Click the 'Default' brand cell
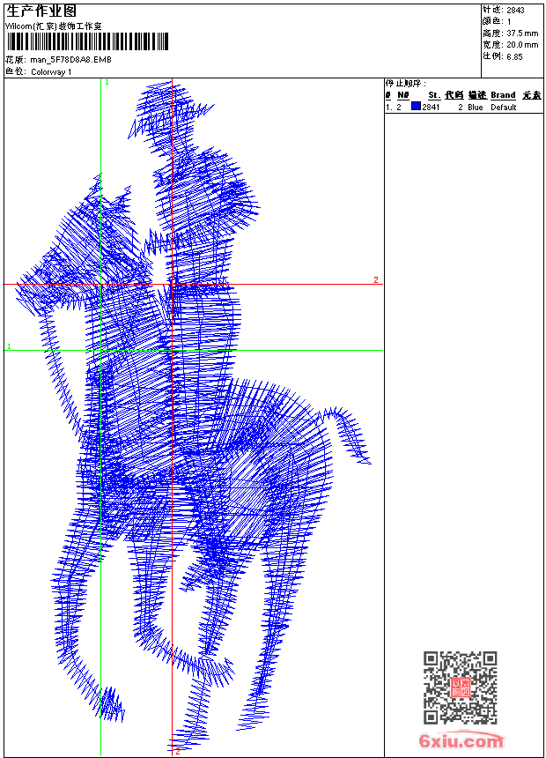The width and height of the screenshot is (546, 758). tap(504, 108)
